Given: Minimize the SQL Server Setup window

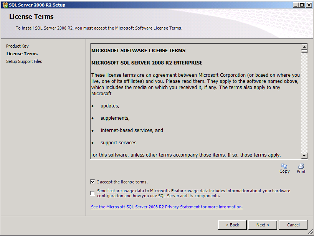Looking at the screenshot, I should click(x=295, y=5).
